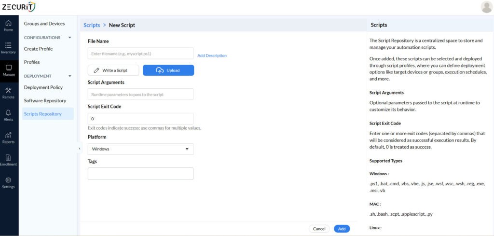The image size is (494, 236).
Task: Open Create Profile page
Action: (x=39, y=49)
